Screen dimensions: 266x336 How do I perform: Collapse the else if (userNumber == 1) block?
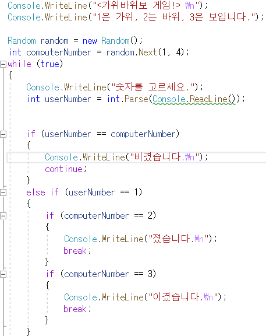click(x=3, y=192)
